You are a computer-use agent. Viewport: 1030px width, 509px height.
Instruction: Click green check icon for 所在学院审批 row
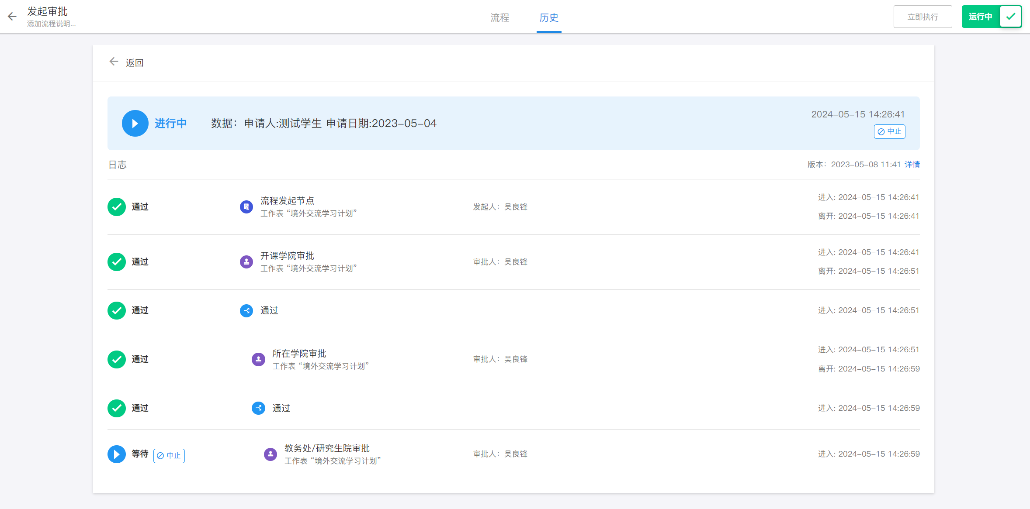coord(117,359)
